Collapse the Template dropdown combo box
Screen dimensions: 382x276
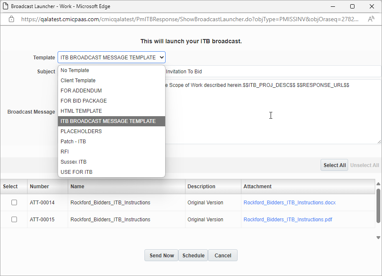111,57
